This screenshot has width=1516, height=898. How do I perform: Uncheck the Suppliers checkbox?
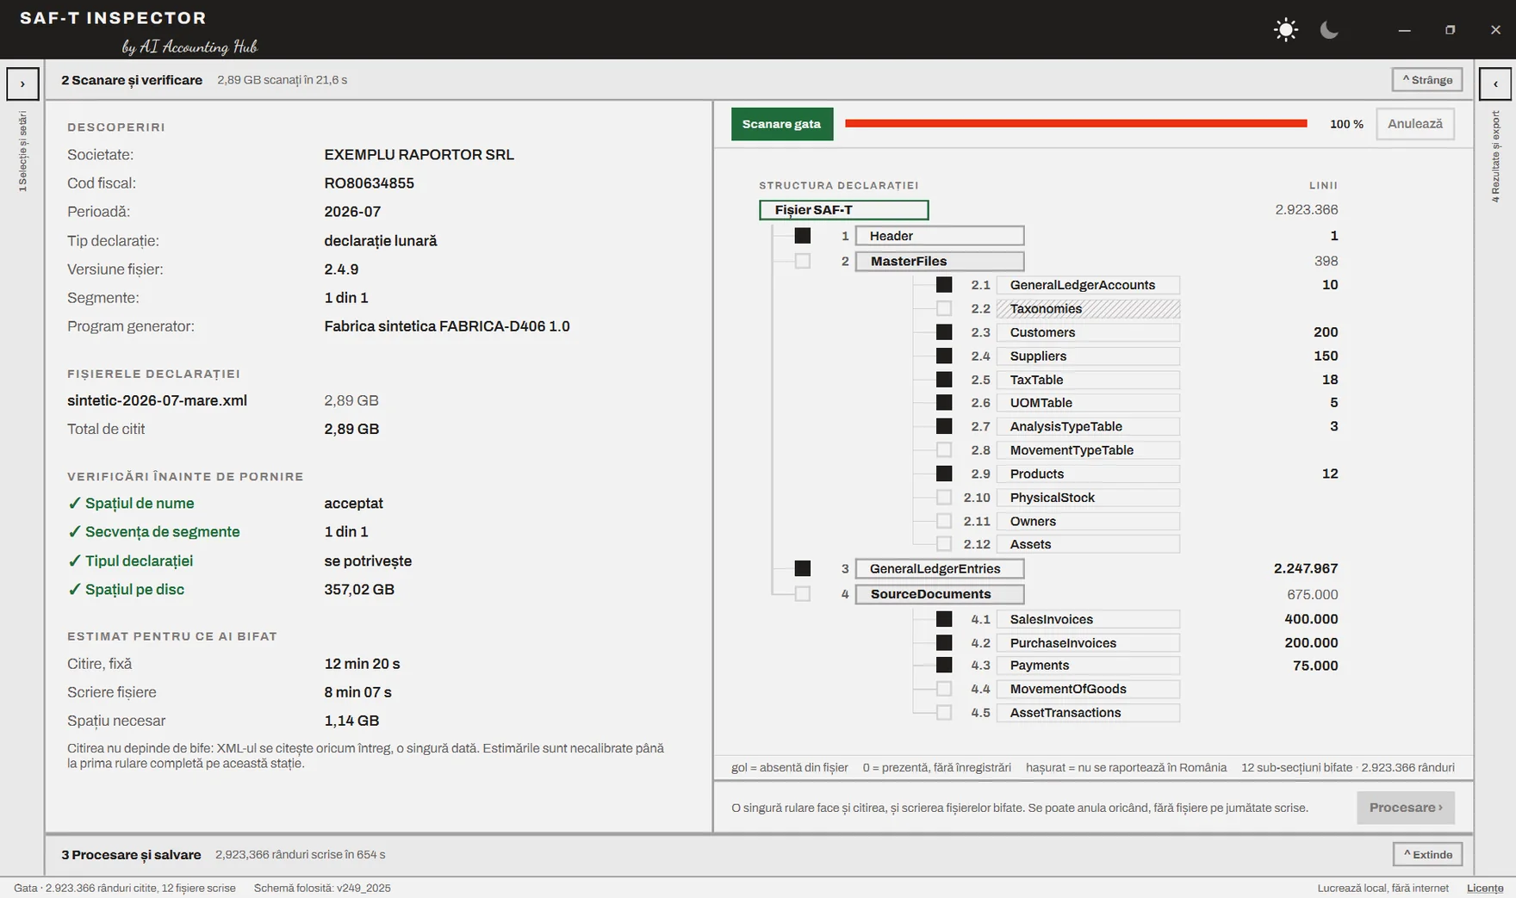point(944,356)
